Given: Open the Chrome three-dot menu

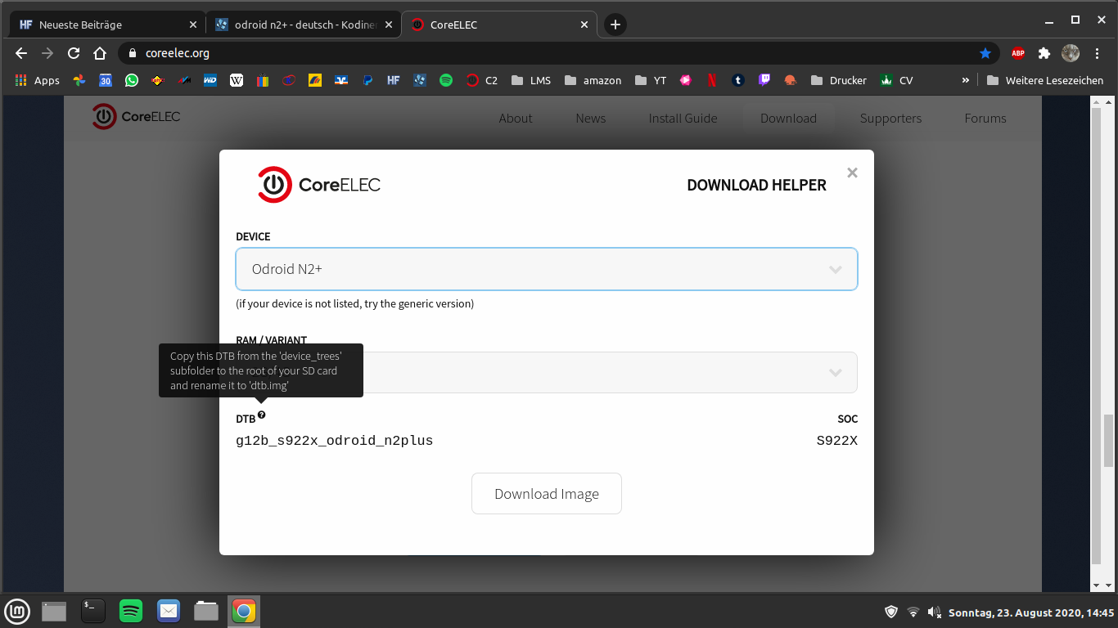Looking at the screenshot, I should 1097,53.
